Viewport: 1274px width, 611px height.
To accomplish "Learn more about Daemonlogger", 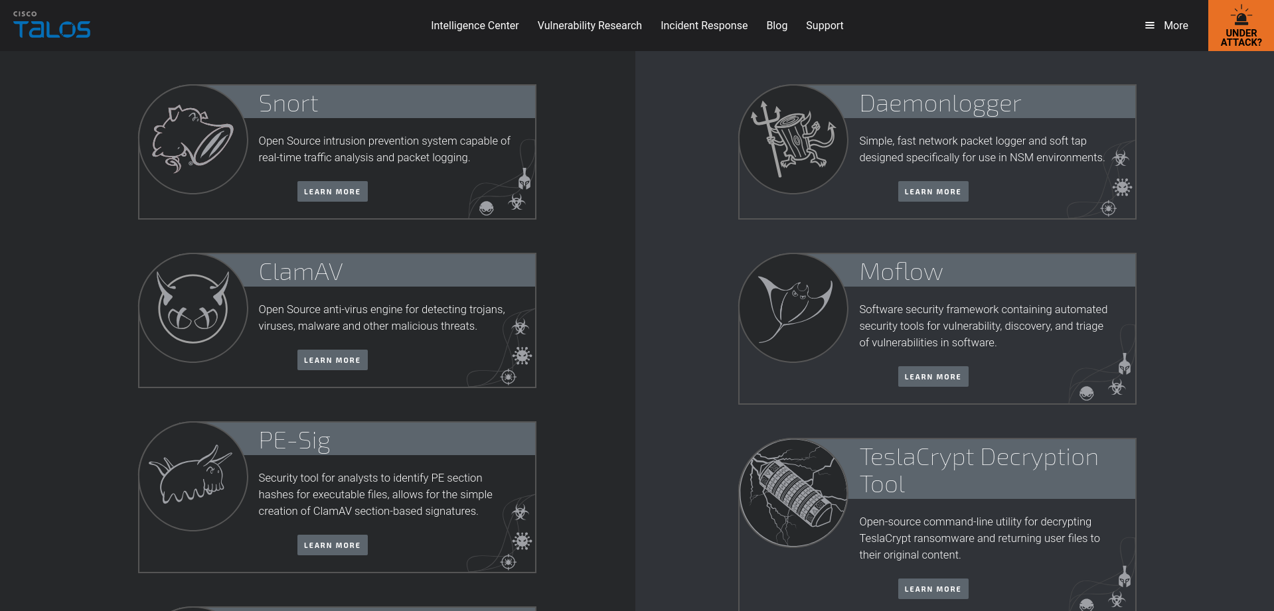I will (933, 192).
